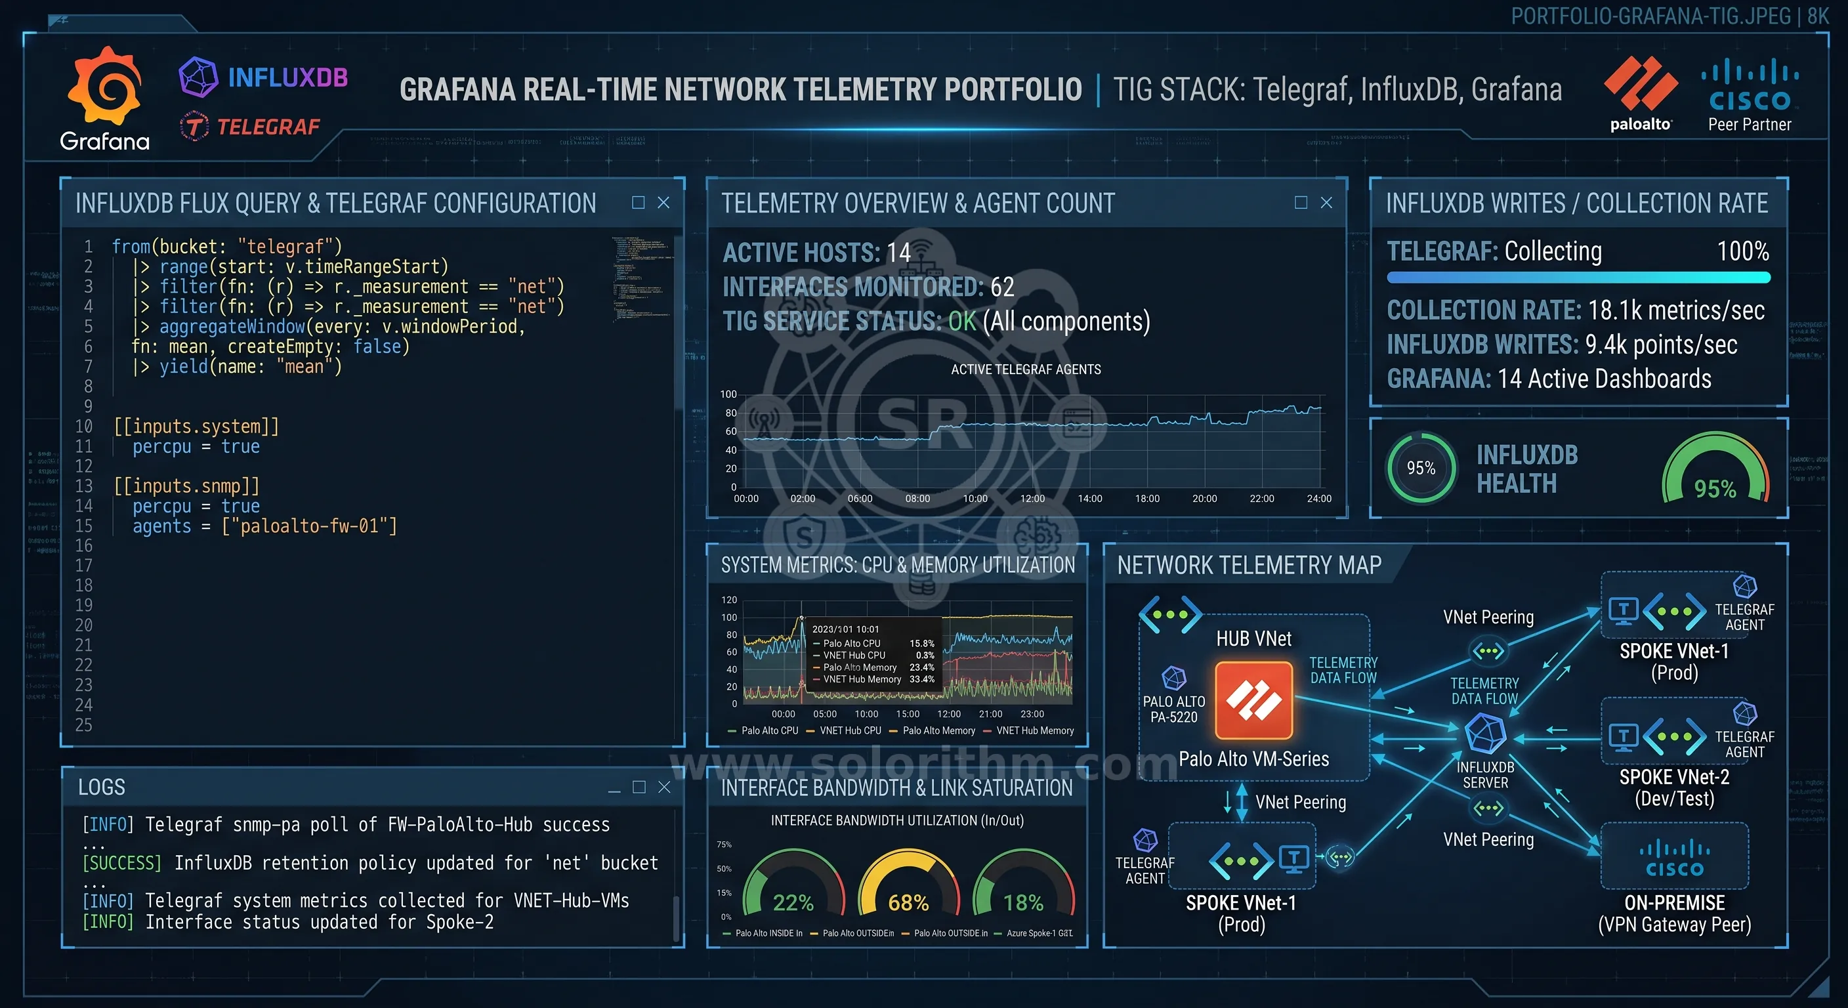Click the [SUCCESS] InfluxDB retention policy log entry

370,862
